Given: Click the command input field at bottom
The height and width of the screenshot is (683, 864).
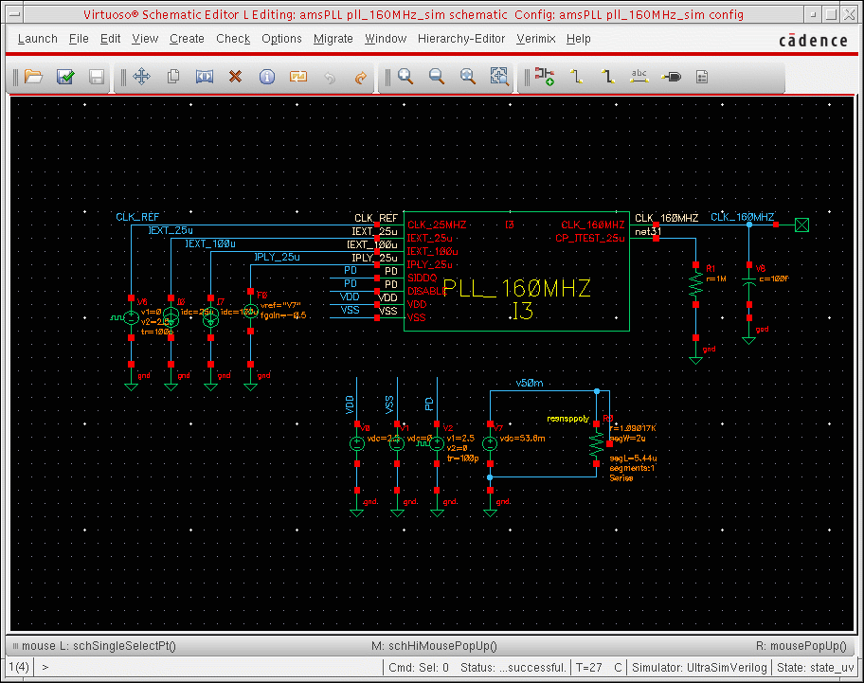Looking at the screenshot, I should 208,667.
